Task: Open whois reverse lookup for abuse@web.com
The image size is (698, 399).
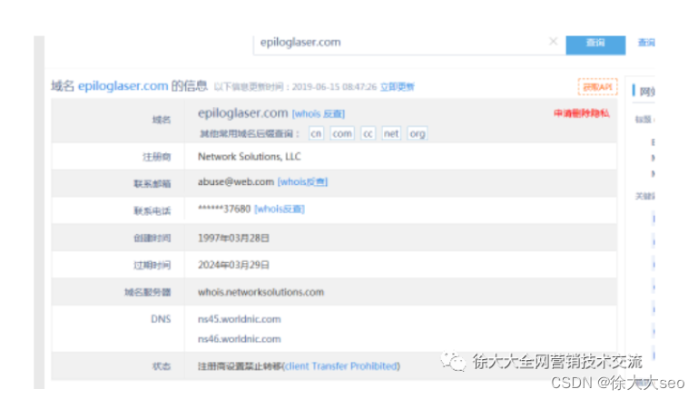Action: click(302, 182)
